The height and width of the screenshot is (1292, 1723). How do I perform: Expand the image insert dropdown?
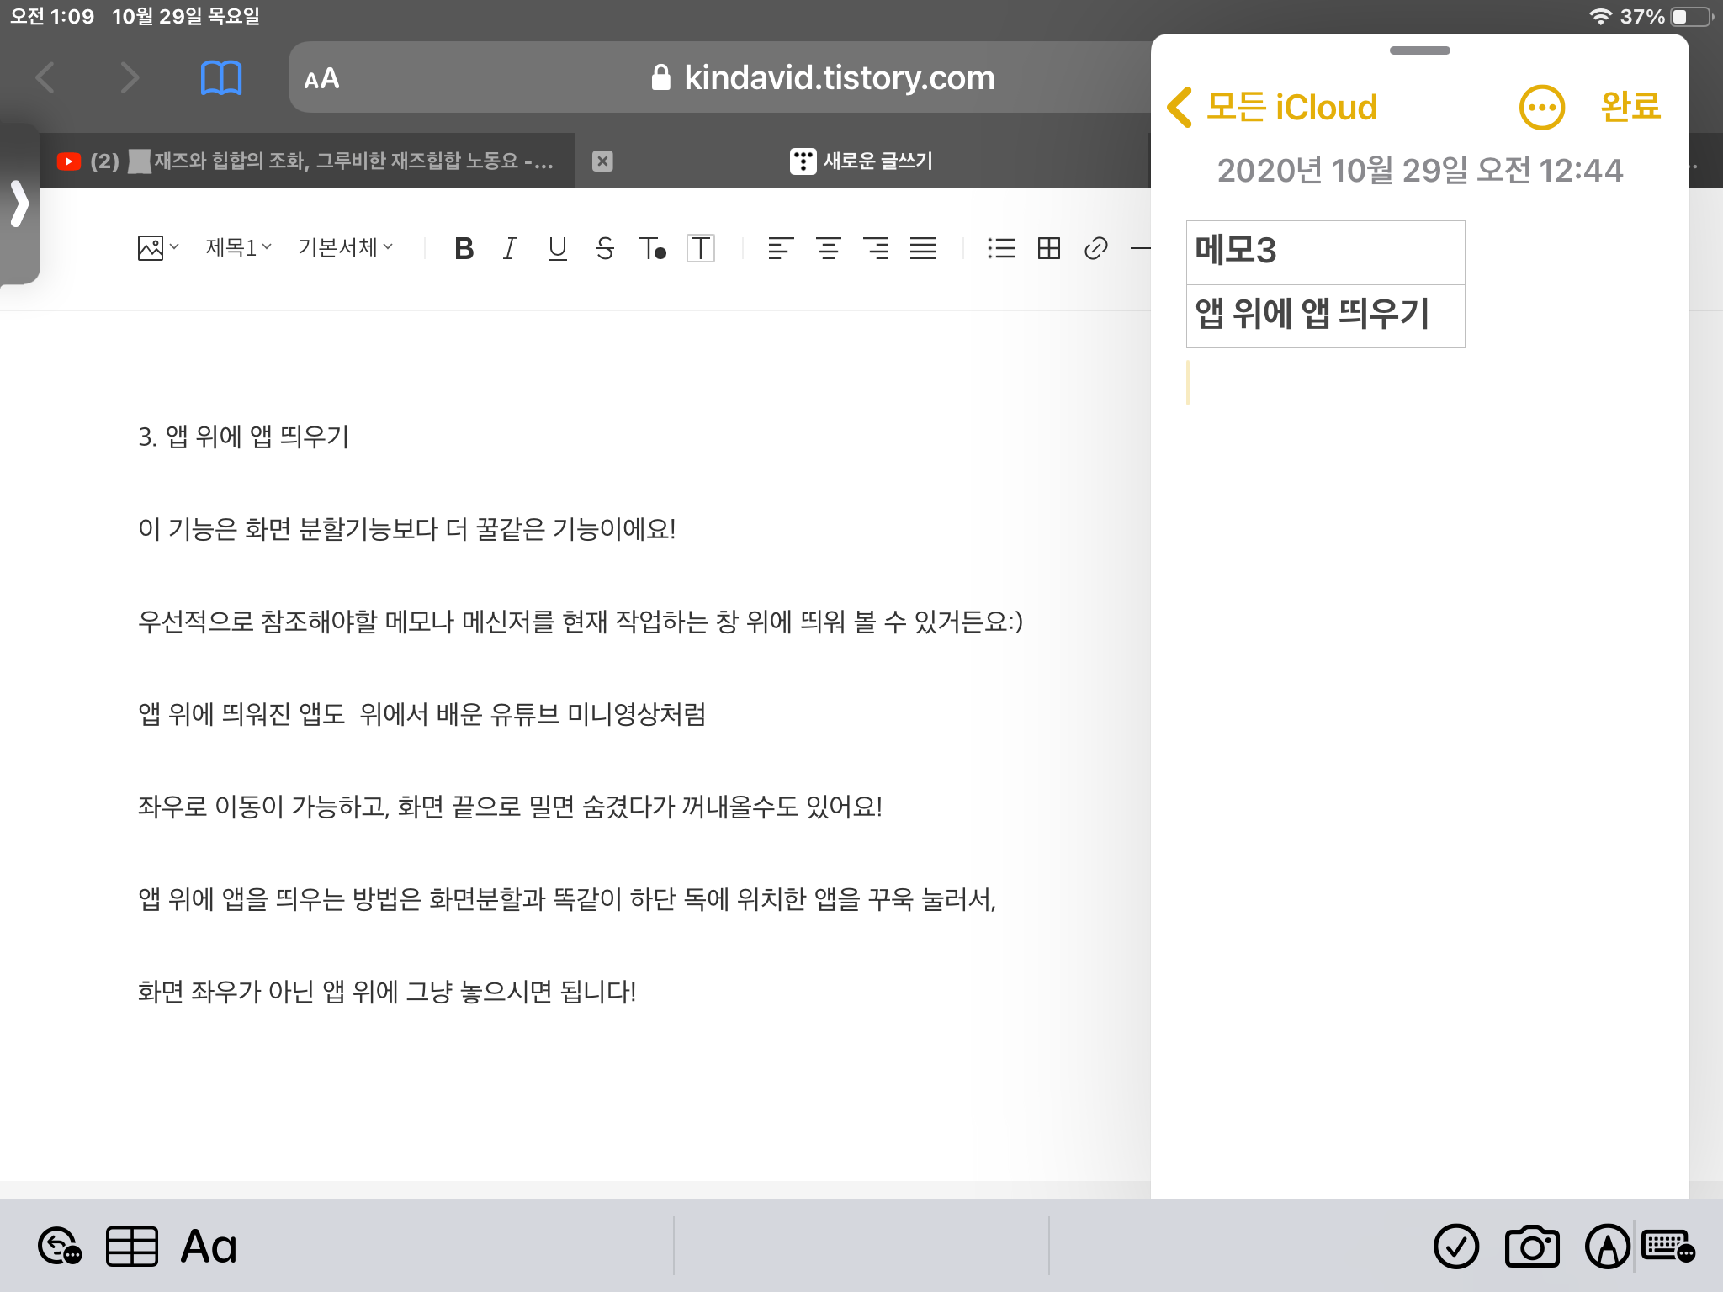pyautogui.click(x=157, y=247)
